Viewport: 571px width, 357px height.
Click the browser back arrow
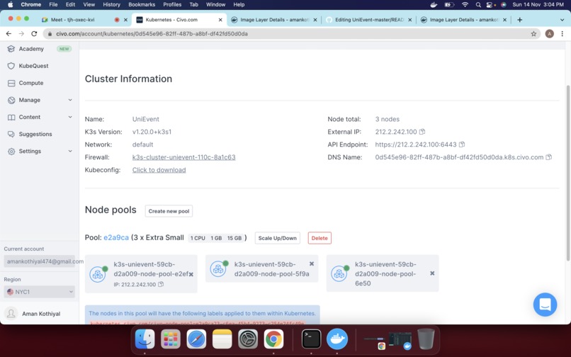click(9, 33)
